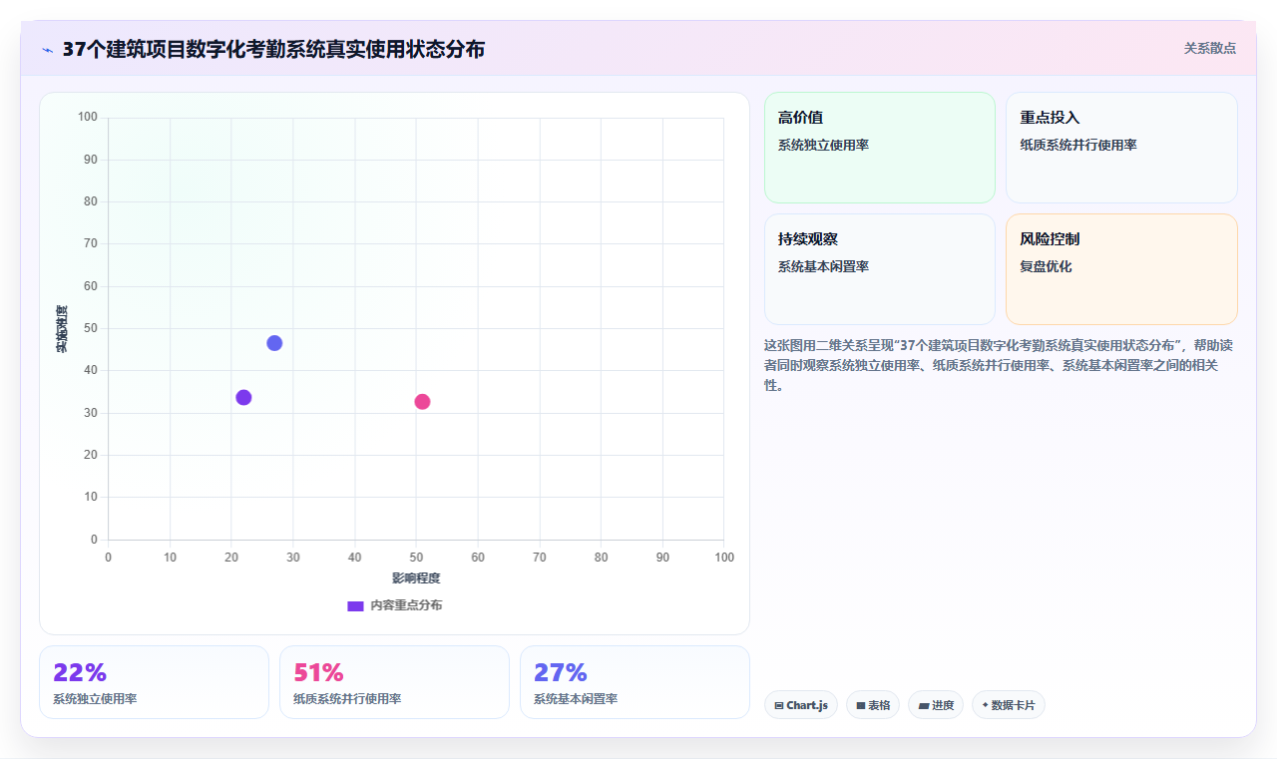Click the 27% stat value
Viewport: 1277px width, 759px height.
[561, 673]
